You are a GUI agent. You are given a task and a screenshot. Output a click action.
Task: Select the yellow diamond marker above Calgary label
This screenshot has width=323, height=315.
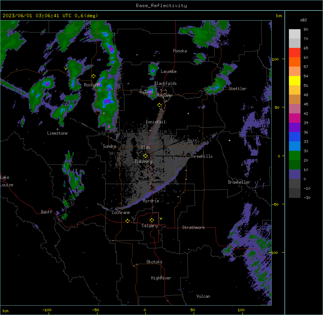click(x=152, y=220)
